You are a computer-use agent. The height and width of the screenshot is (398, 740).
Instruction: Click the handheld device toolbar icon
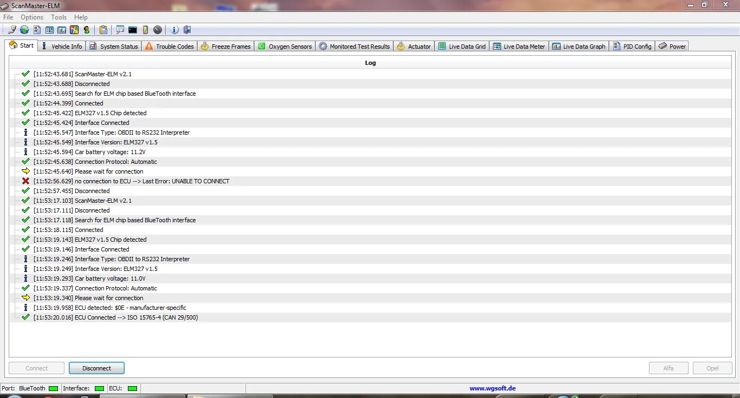[x=145, y=30]
